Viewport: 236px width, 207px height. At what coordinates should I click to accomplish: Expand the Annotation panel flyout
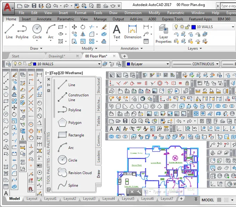tap(132, 49)
